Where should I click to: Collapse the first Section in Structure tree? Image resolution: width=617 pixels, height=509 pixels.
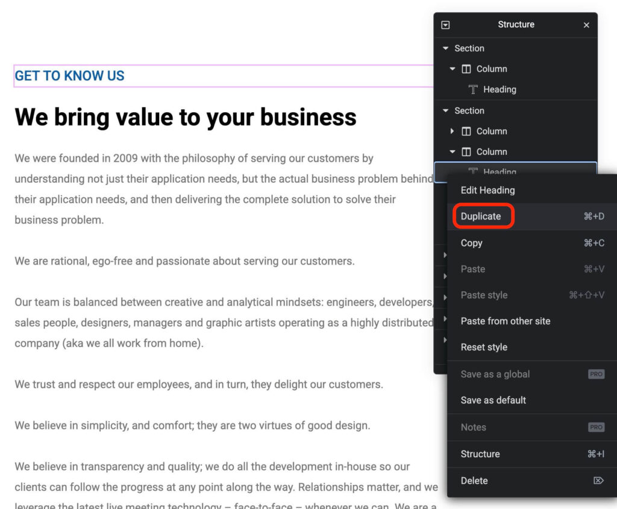coord(446,49)
